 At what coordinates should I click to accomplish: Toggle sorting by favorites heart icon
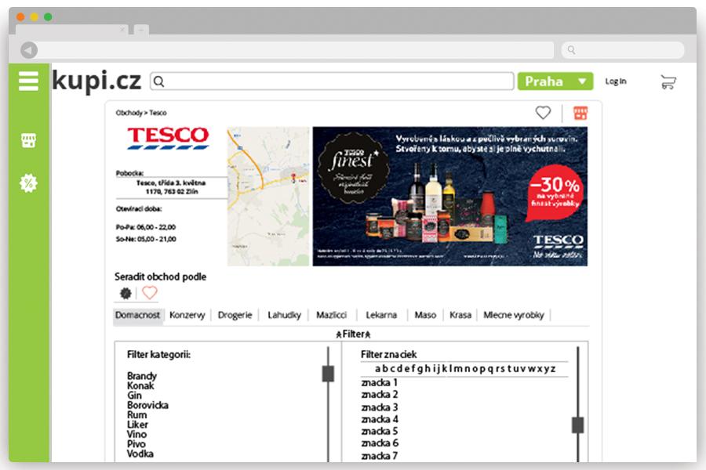pos(150,293)
